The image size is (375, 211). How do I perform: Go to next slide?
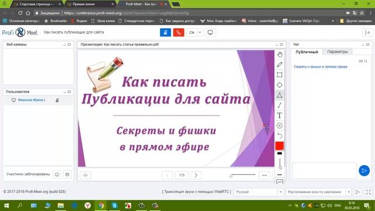click(196, 175)
